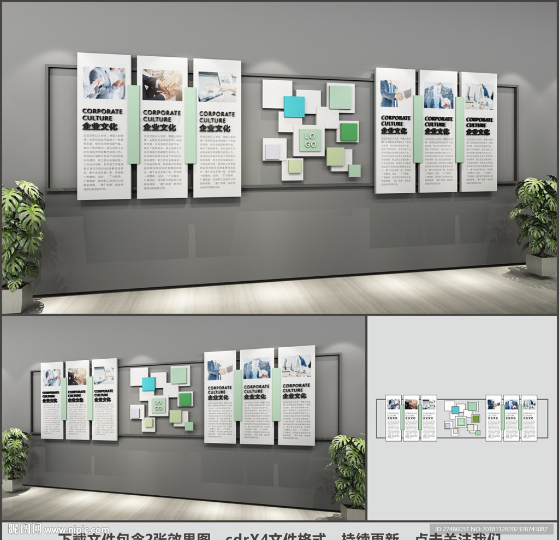The height and width of the screenshot is (540, 559).
Task: Select the cyan square in the top render
Action: click(x=294, y=106)
